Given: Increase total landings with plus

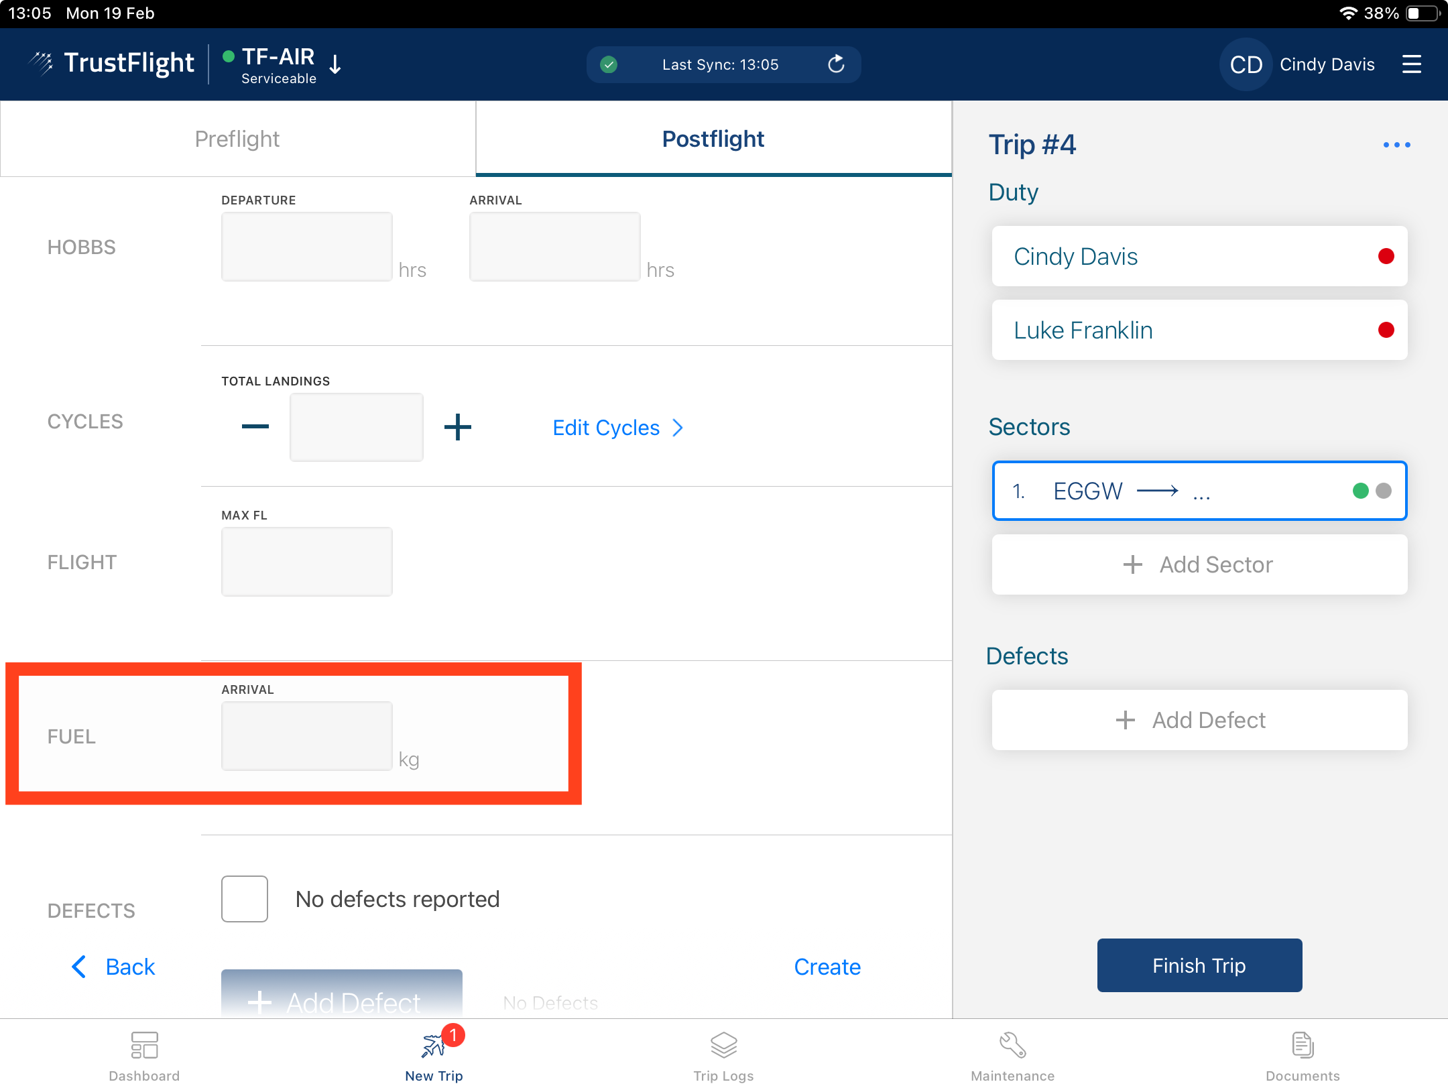Looking at the screenshot, I should 458,427.
